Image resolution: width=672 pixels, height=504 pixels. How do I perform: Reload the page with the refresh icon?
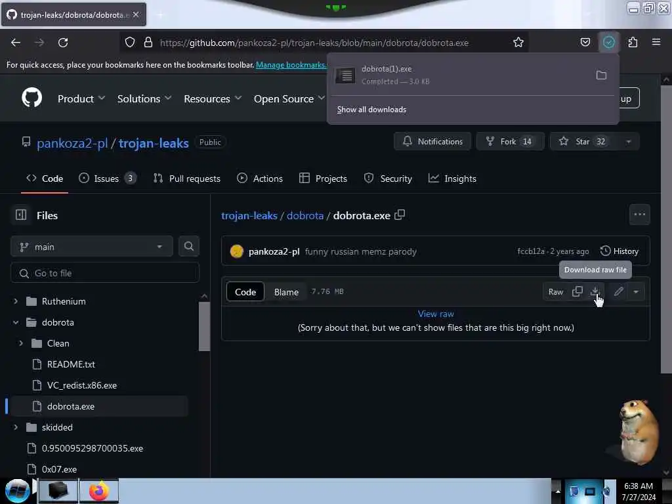pyautogui.click(x=63, y=43)
